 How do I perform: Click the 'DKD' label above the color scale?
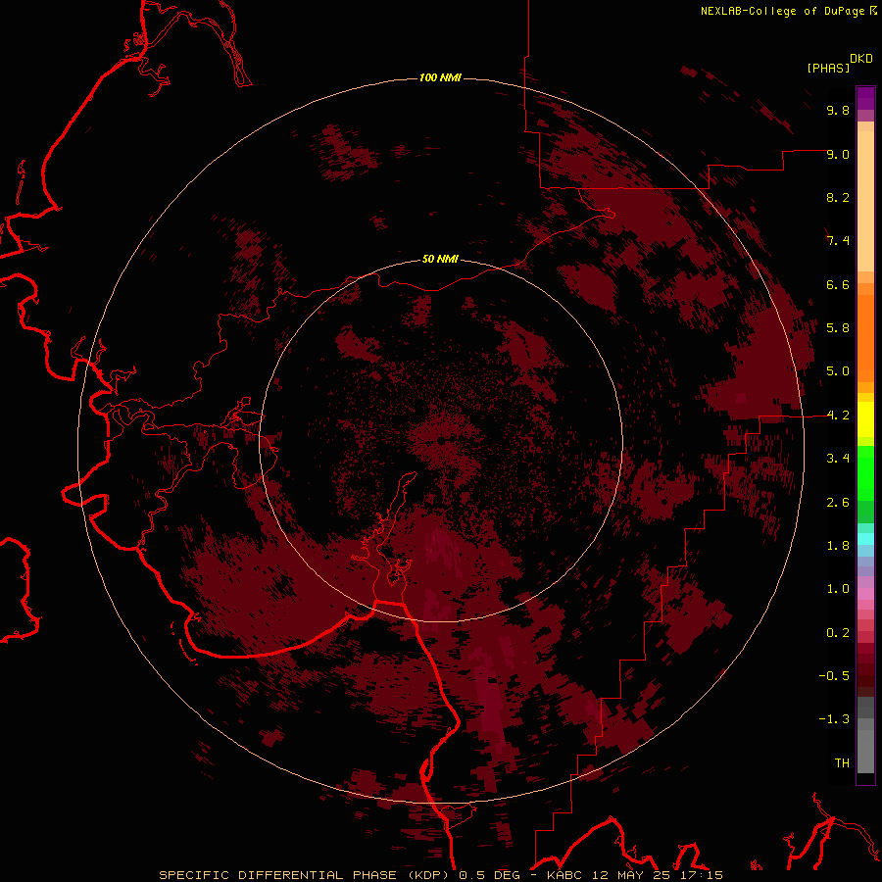pos(860,58)
